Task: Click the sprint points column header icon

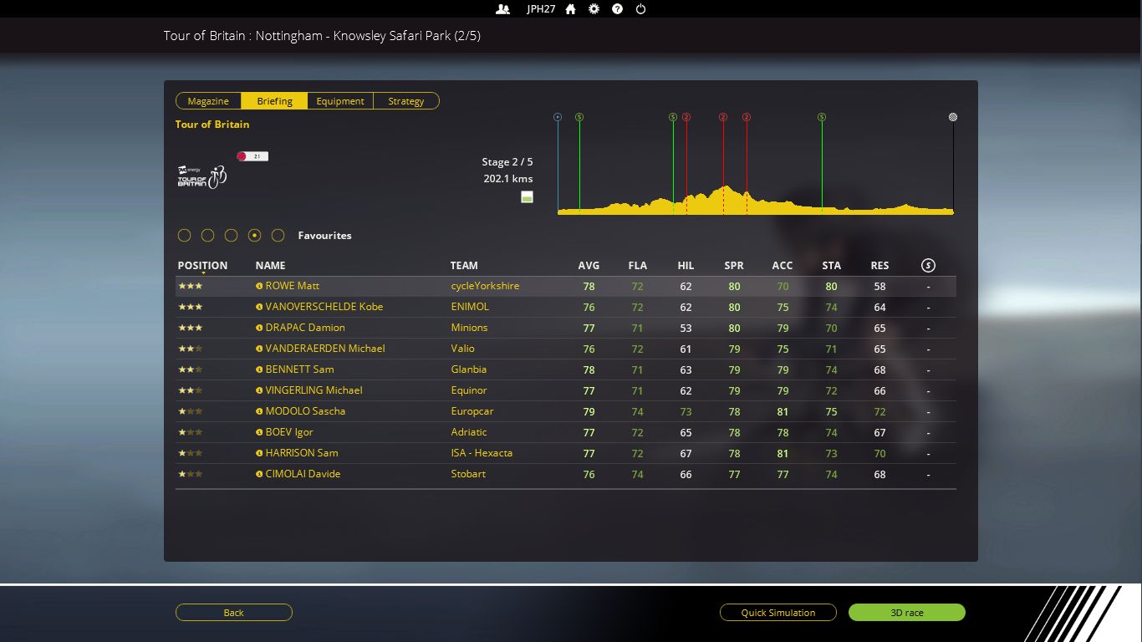Action: coord(928,266)
